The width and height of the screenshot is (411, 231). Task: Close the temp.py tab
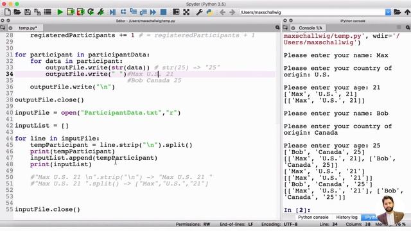(x=10, y=28)
